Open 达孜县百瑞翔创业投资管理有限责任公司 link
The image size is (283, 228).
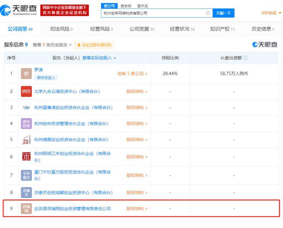(x=73, y=209)
